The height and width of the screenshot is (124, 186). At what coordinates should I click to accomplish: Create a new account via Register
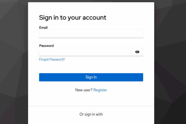tap(100, 90)
